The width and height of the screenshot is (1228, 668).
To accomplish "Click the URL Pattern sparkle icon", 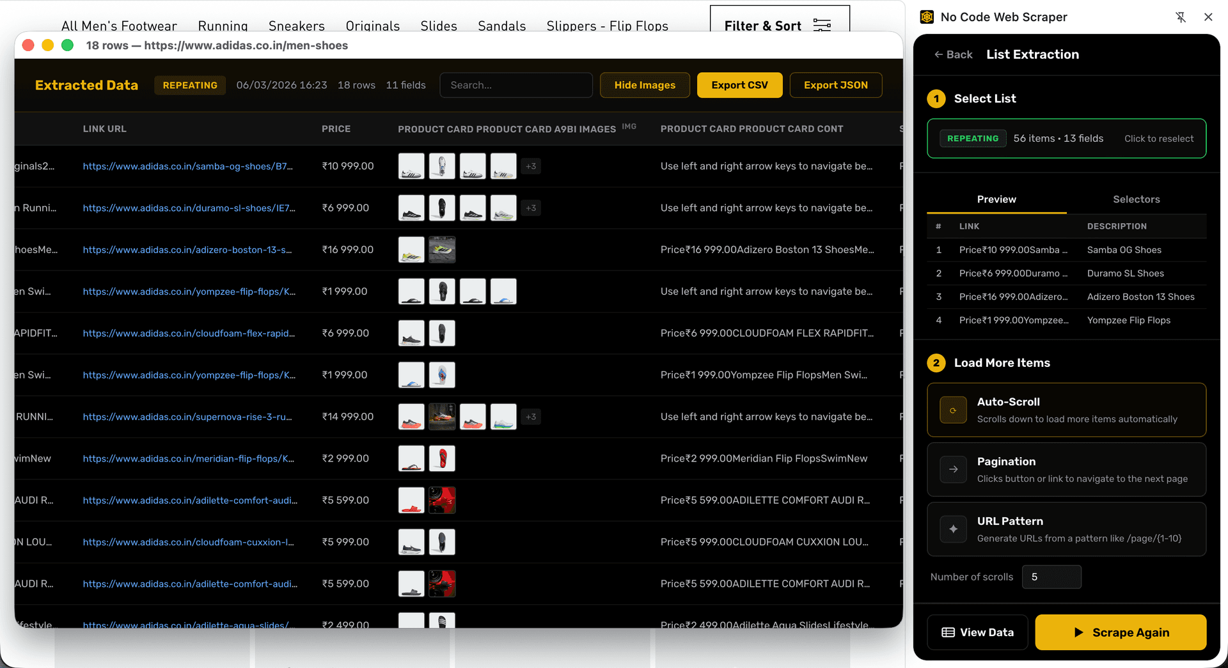I will click(953, 529).
